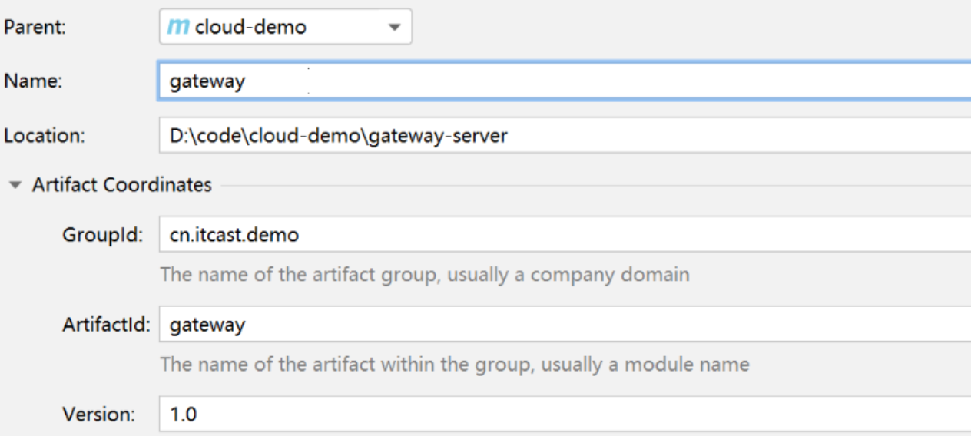The image size is (971, 436).
Task: Open the Parent dropdown arrow
Action: (x=394, y=28)
